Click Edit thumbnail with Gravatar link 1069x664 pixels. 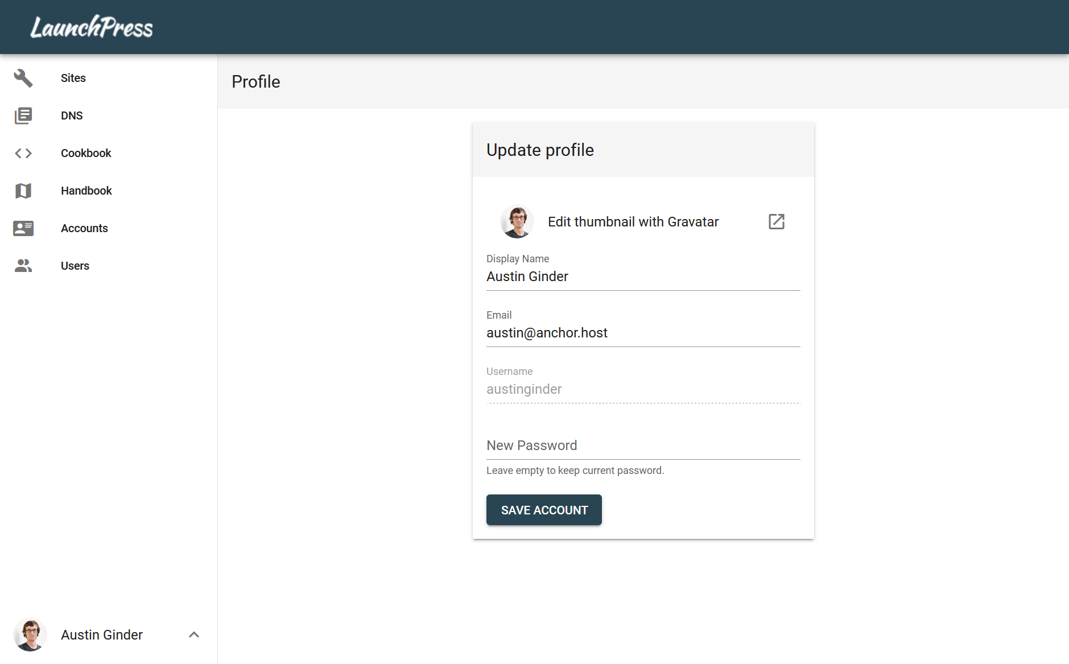click(633, 222)
